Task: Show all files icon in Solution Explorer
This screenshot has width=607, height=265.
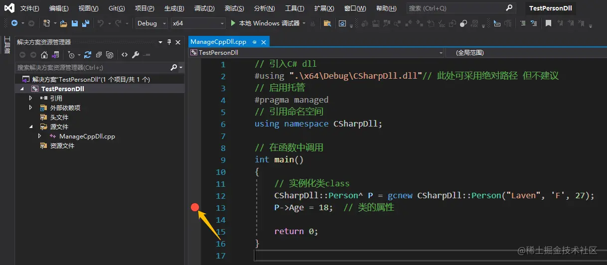Action: click(x=110, y=55)
